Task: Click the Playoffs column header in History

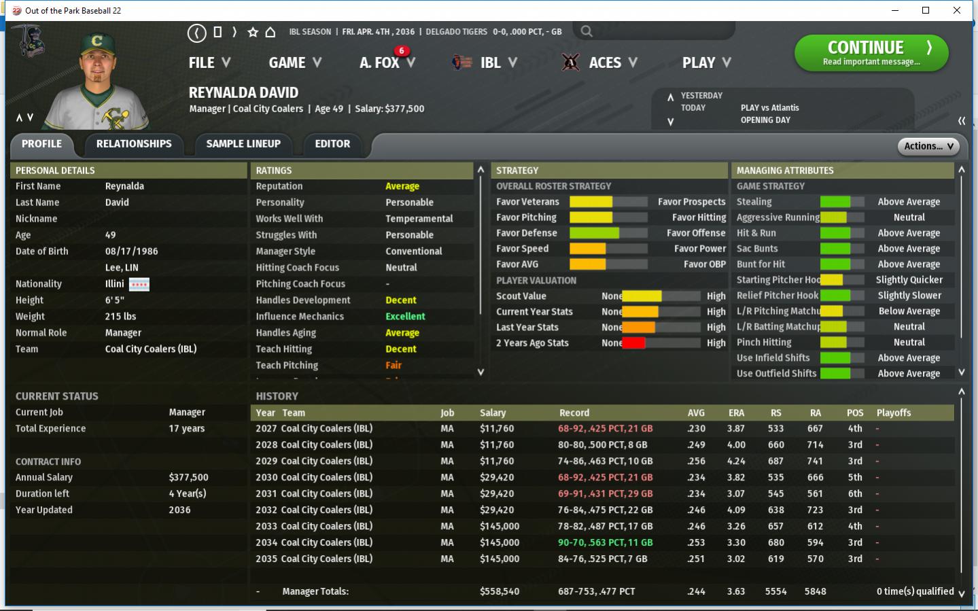Action: [894, 413]
